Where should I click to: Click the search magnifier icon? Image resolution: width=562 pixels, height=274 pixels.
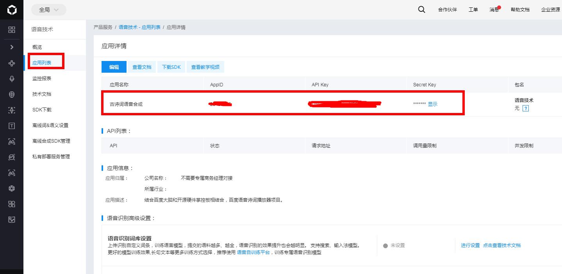click(421, 9)
